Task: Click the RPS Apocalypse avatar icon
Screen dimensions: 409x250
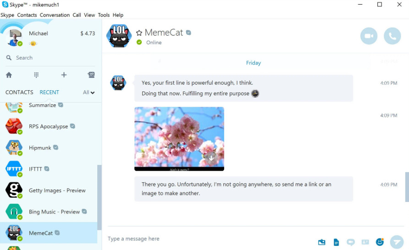Action: (14, 126)
